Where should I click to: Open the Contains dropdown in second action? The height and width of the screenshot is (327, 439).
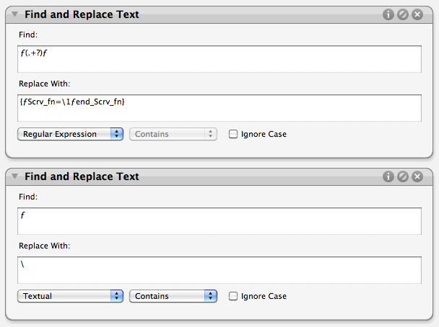click(173, 296)
